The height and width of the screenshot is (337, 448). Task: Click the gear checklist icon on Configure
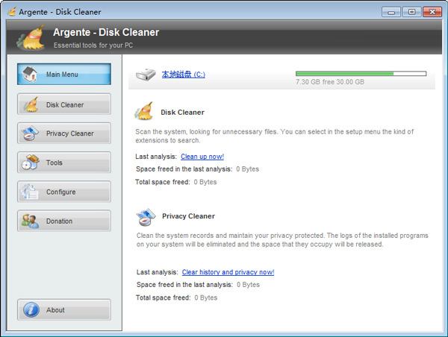[30, 192]
